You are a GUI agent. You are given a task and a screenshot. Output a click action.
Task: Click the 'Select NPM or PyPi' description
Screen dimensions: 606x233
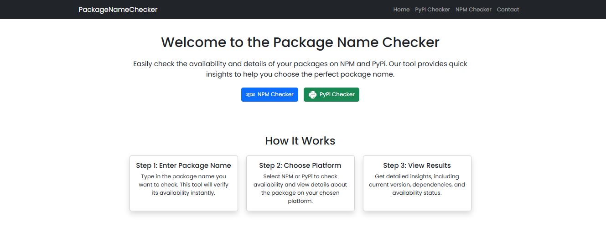click(x=300, y=189)
